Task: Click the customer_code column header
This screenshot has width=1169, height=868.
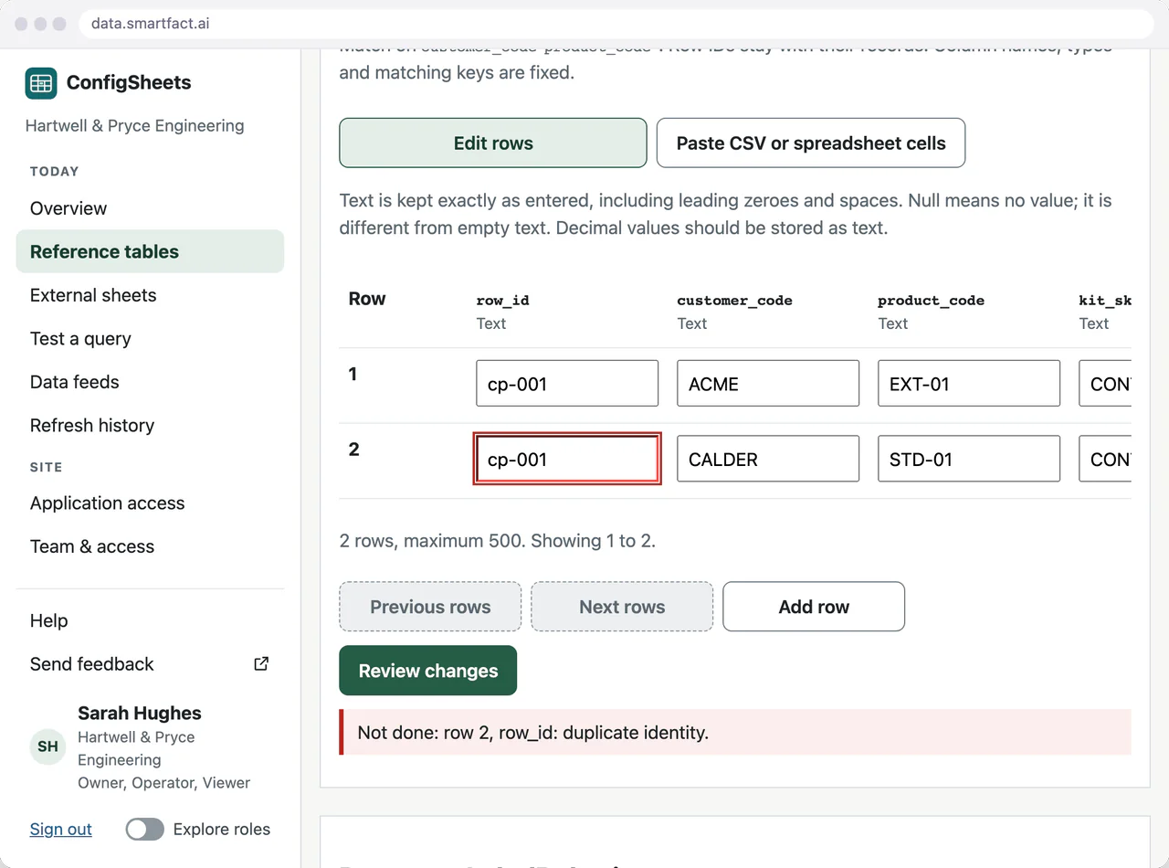Action: pyautogui.click(x=735, y=301)
